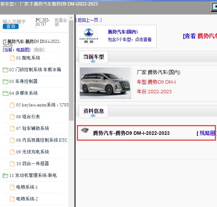Click the [当前: 电路图] link

click(17, 50)
